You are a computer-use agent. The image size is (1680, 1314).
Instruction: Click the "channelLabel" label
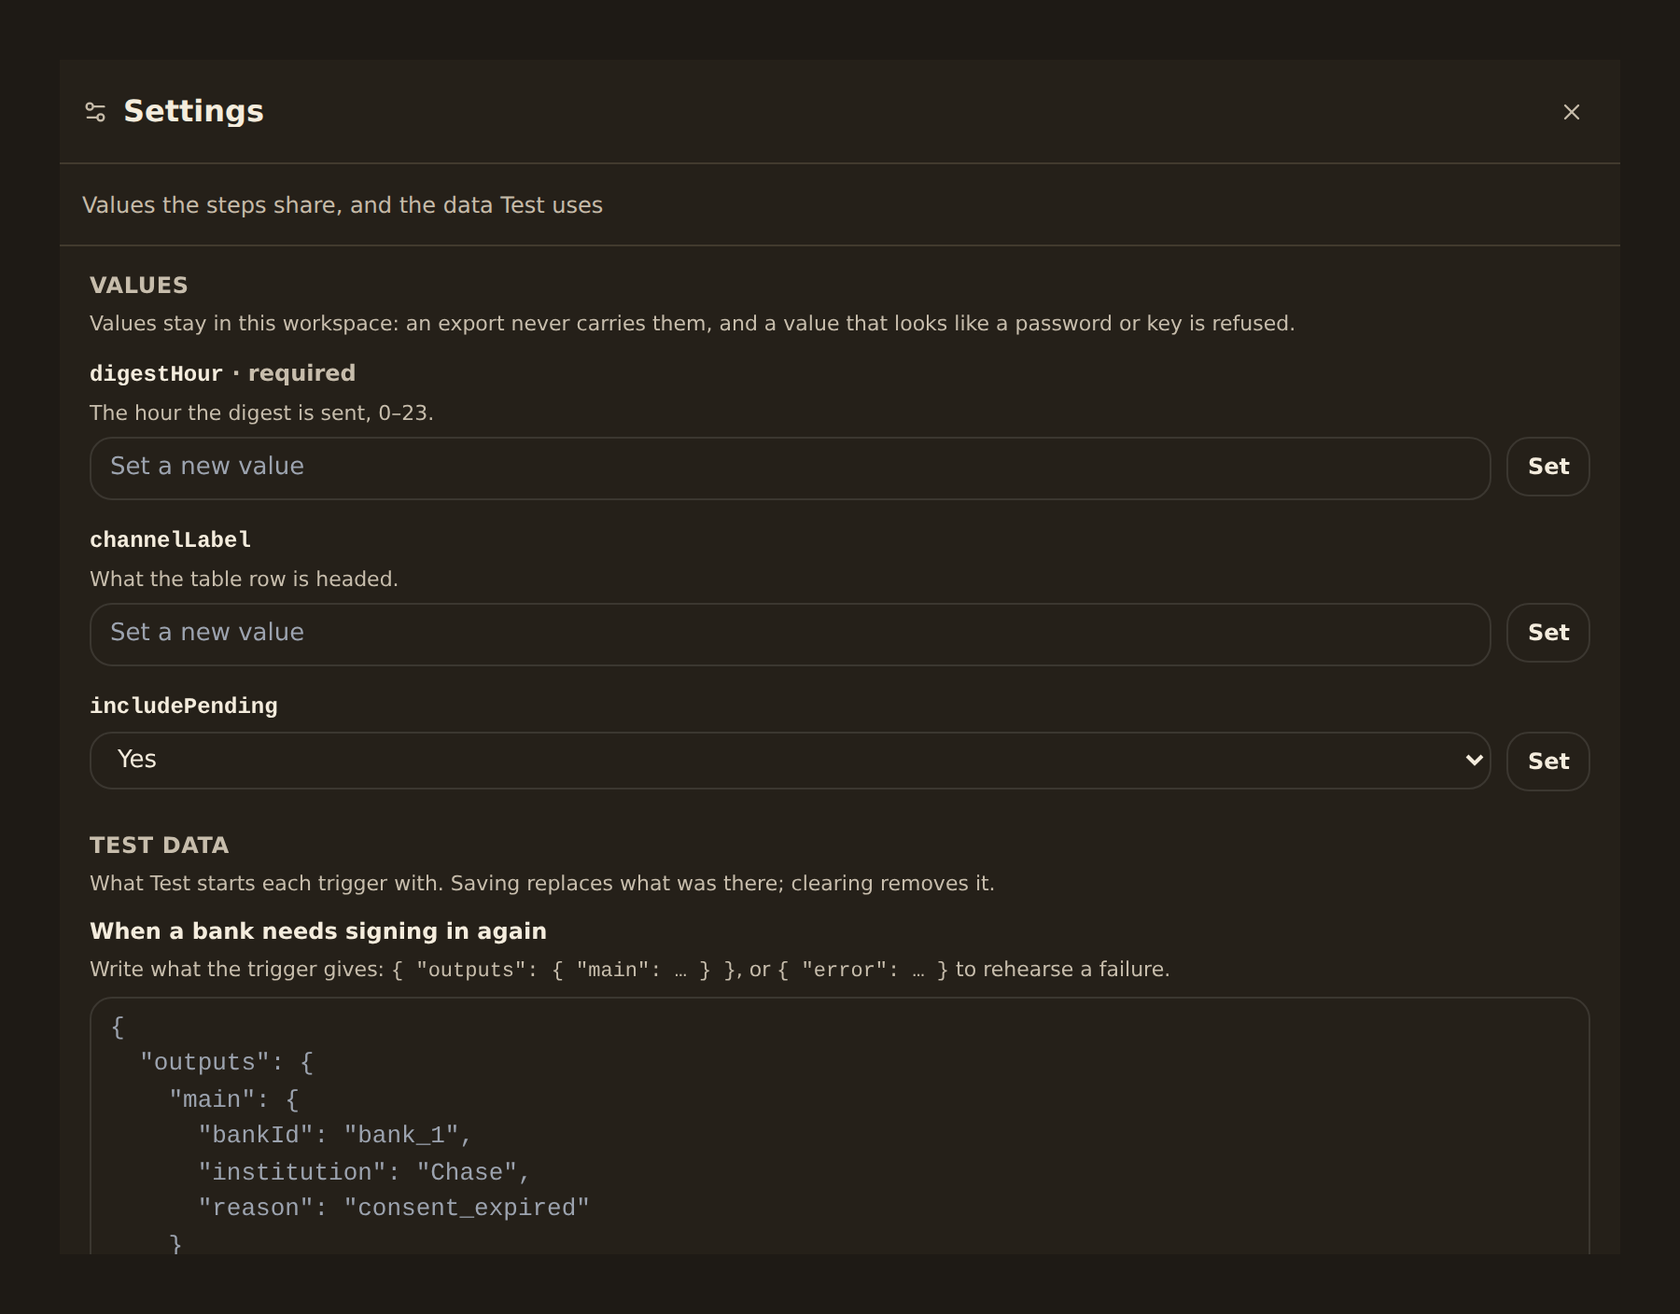coord(170,539)
